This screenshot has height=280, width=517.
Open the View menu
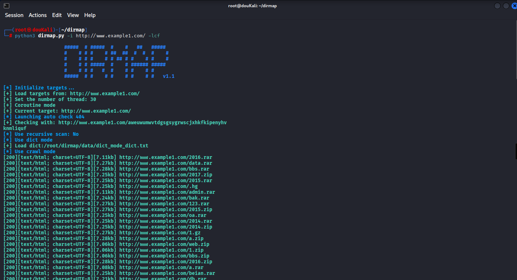coord(73,15)
